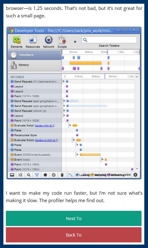
Task: Uncheck the Scripting checkbox
Action: (92, 175)
